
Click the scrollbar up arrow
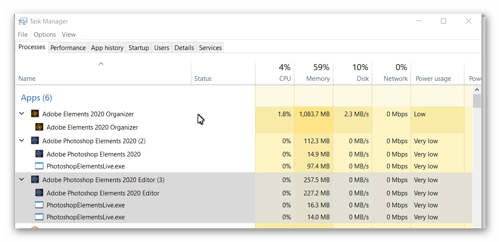click(477, 89)
